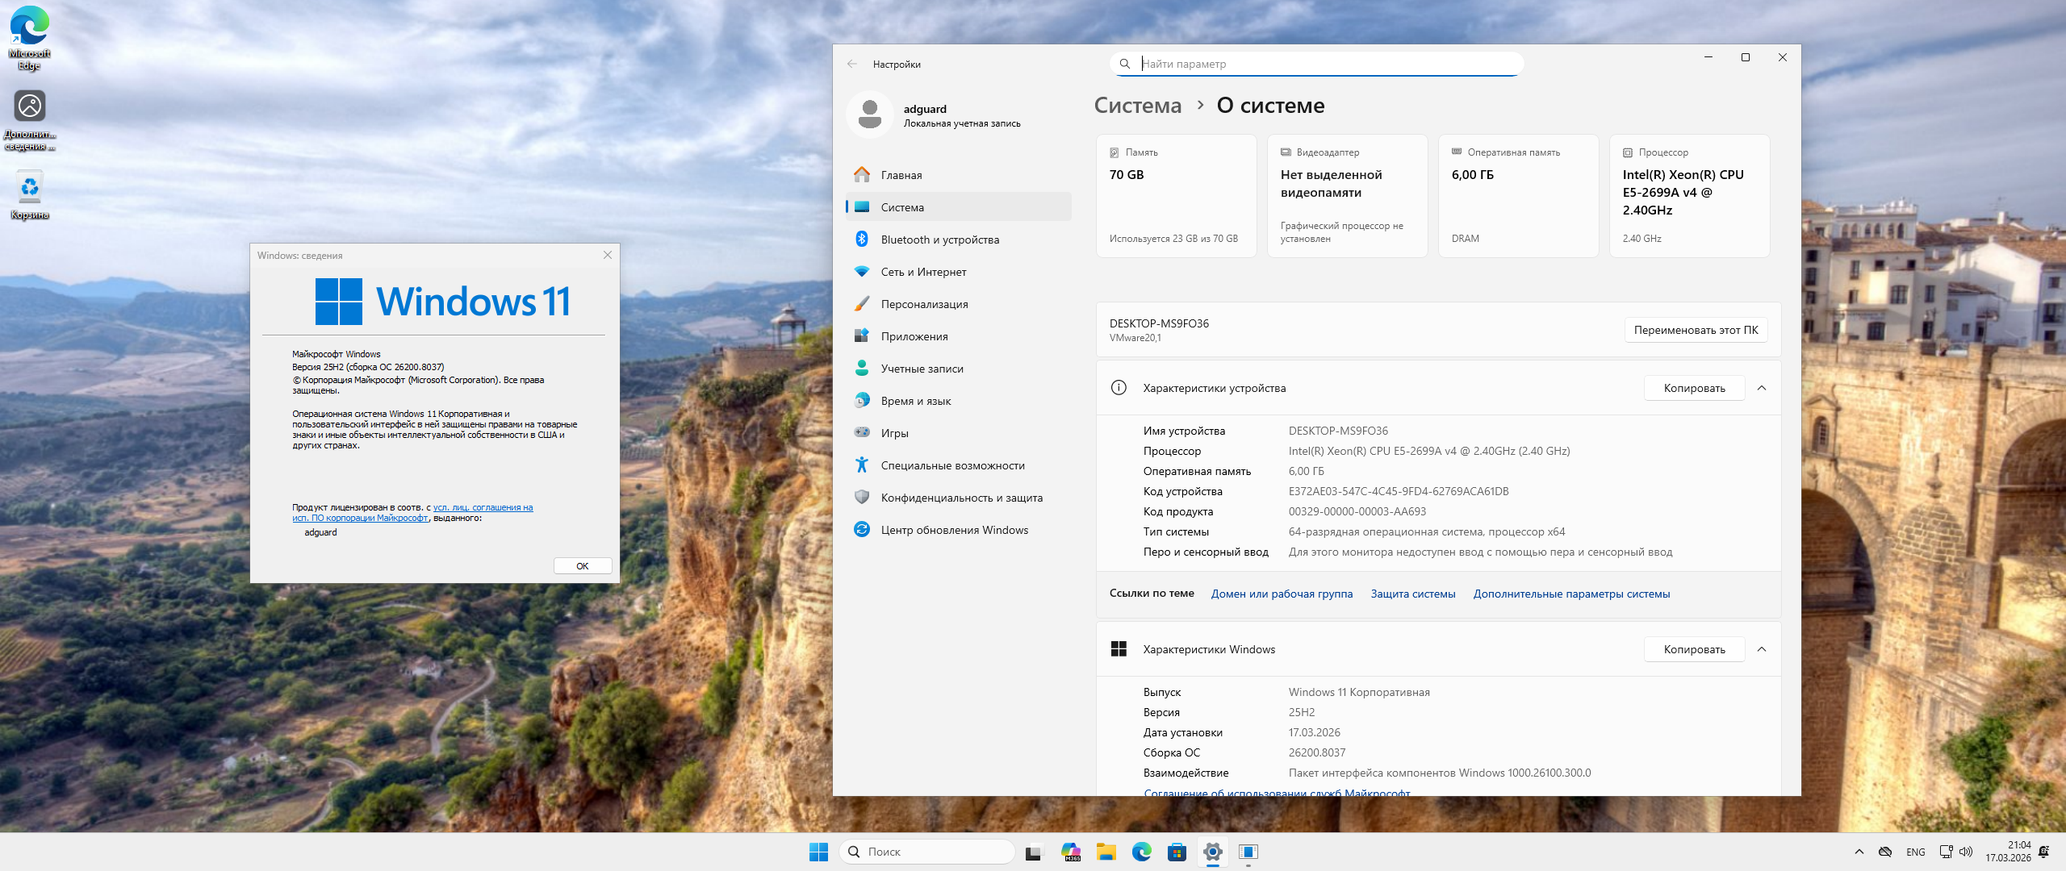Image resolution: width=2066 pixels, height=871 pixels.
Task: Click Защита системы link
Action: pyautogui.click(x=1412, y=594)
